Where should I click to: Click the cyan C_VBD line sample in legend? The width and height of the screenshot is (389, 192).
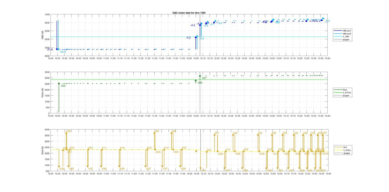tap(338, 37)
